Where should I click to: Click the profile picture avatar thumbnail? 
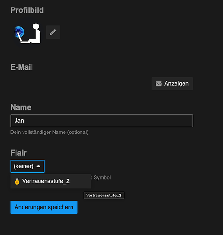coord(28,33)
